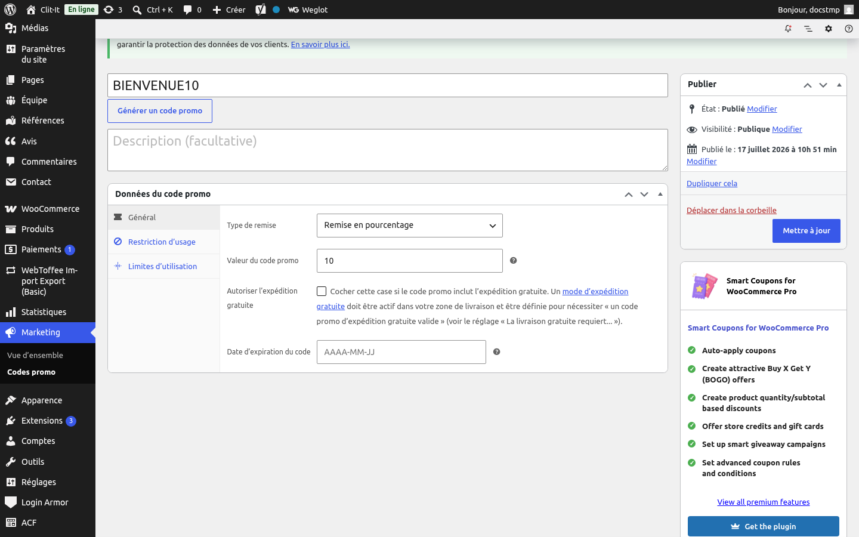
Task: Open the WordPress logo menu
Action: click(10, 10)
